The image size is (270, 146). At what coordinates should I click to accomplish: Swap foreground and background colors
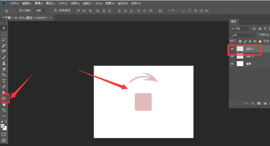[6, 121]
